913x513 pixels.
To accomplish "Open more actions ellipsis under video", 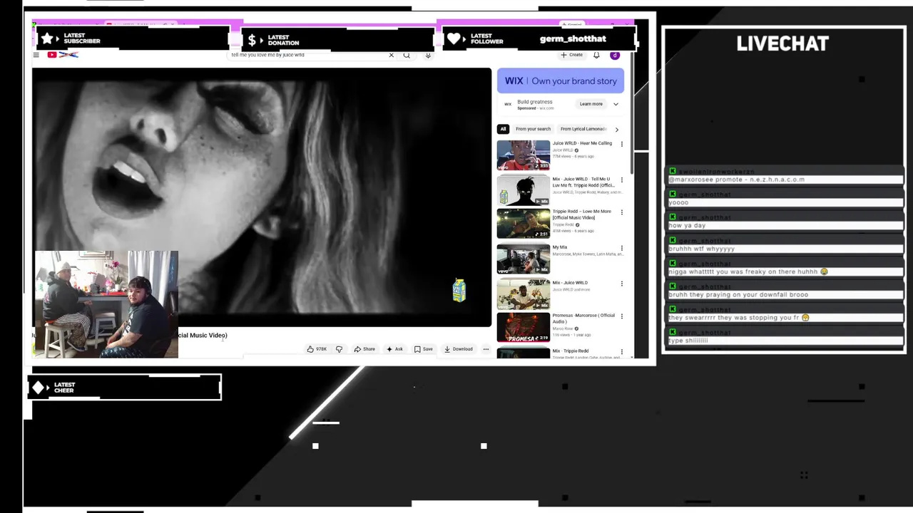I will [x=486, y=349].
